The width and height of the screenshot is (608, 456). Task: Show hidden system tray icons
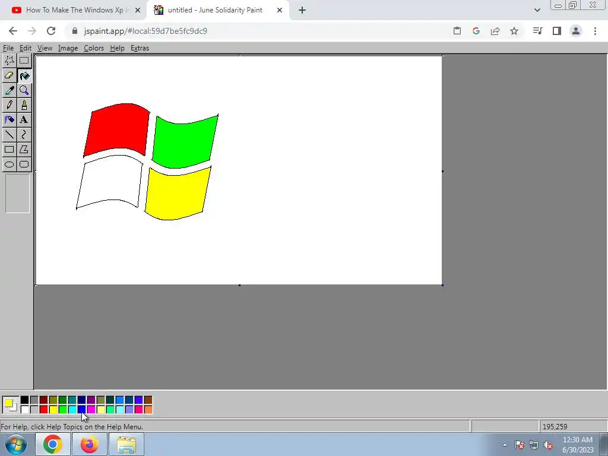(x=505, y=445)
